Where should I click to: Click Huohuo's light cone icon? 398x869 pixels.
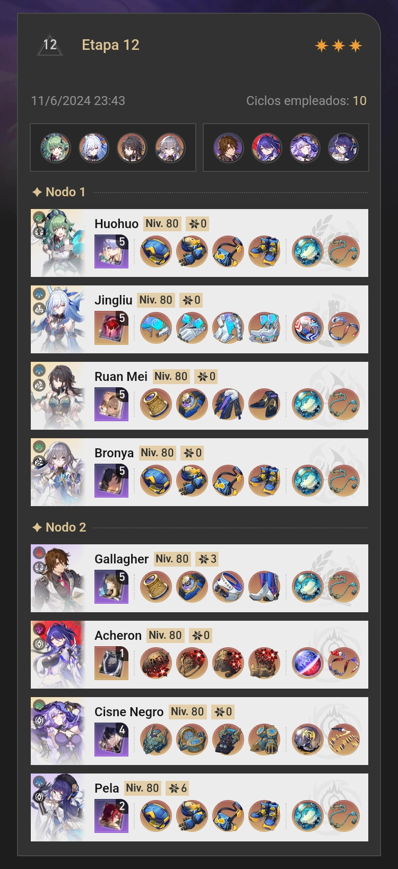coord(111,251)
